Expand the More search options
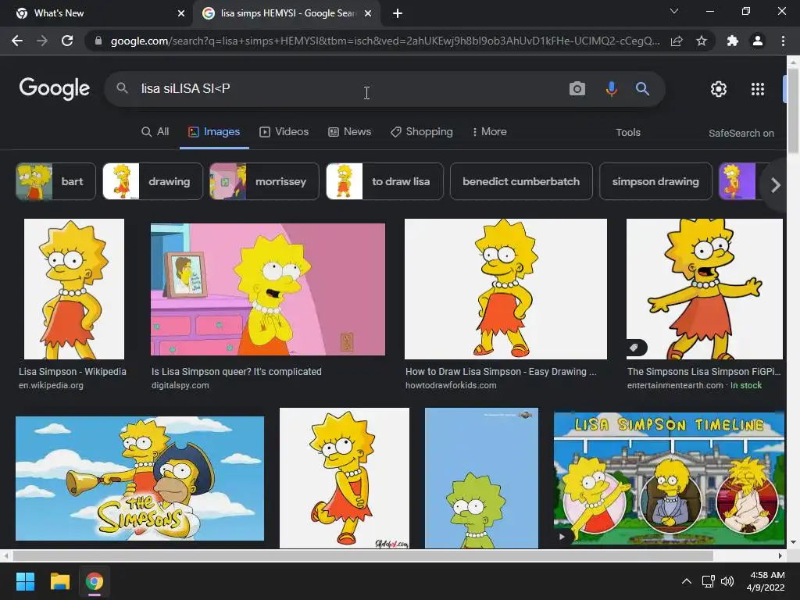Screen dimensions: 800x600 point(489,131)
